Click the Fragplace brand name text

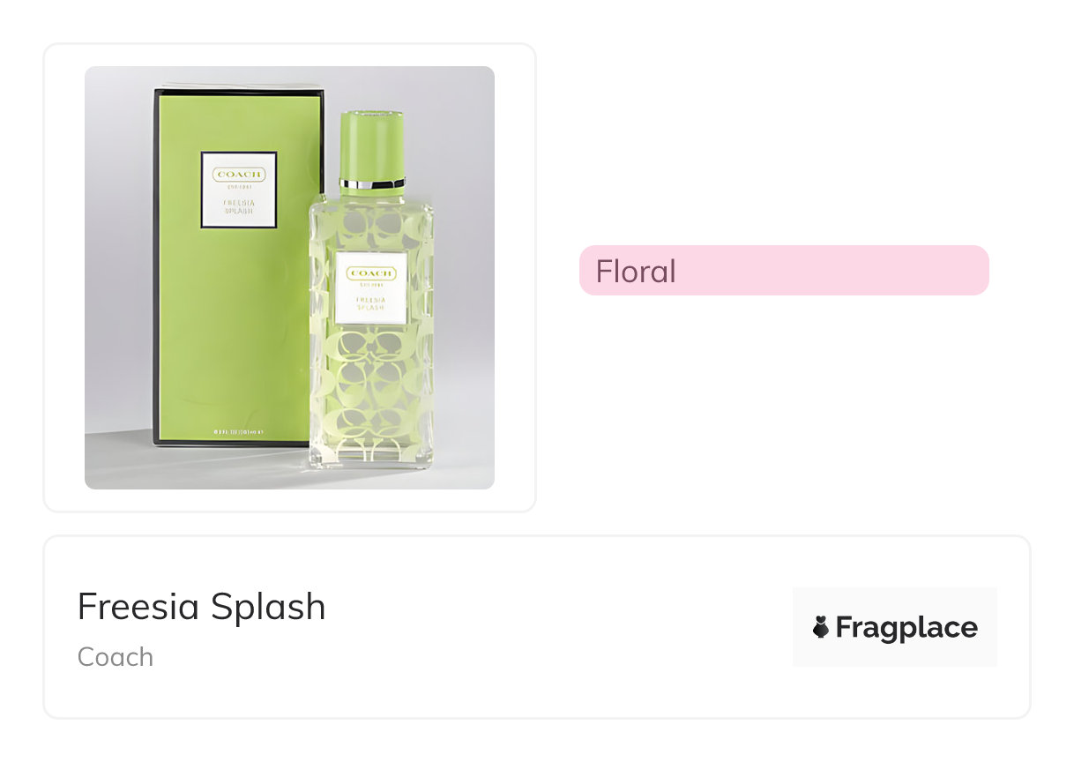click(906, 627)
